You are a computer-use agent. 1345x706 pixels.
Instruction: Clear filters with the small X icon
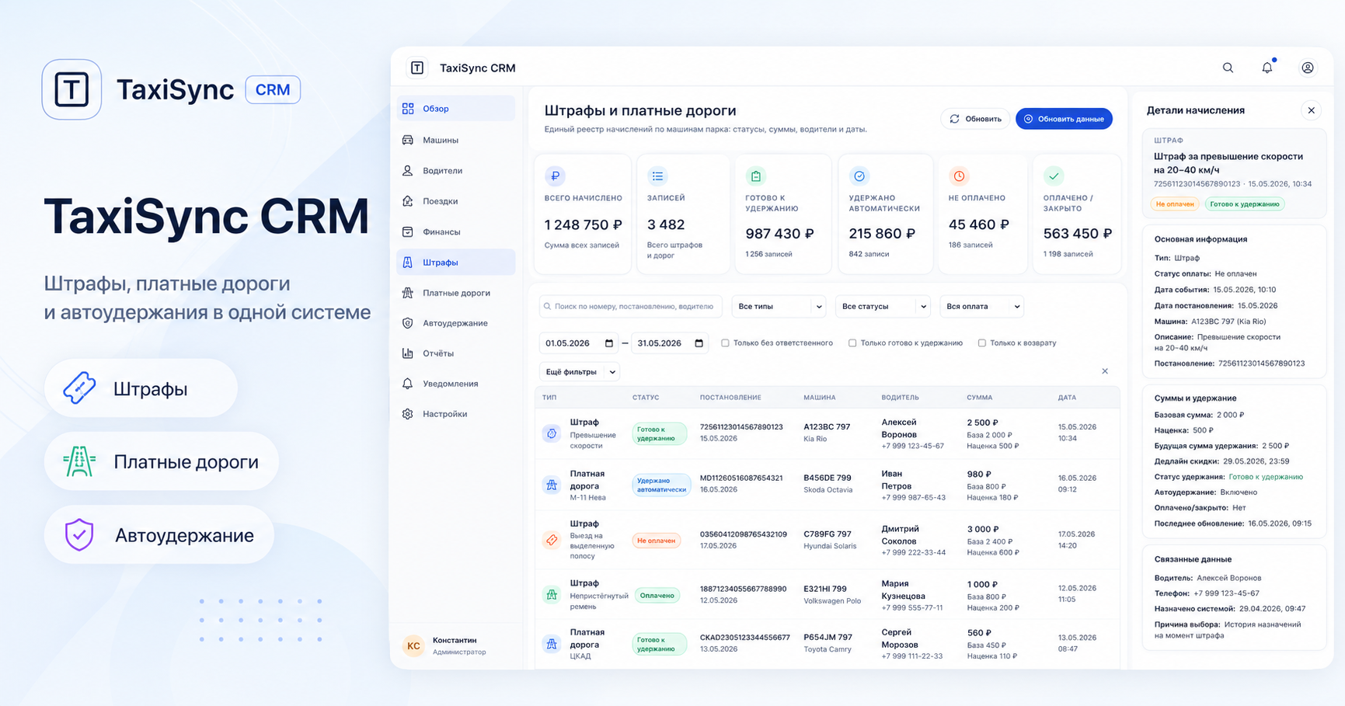click(x=1105, y=371)
